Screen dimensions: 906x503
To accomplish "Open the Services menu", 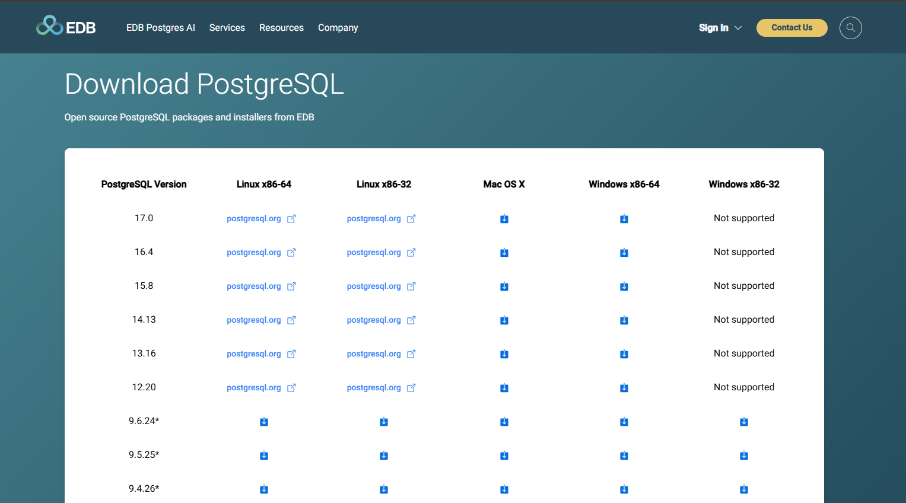I will coord(227,28).
